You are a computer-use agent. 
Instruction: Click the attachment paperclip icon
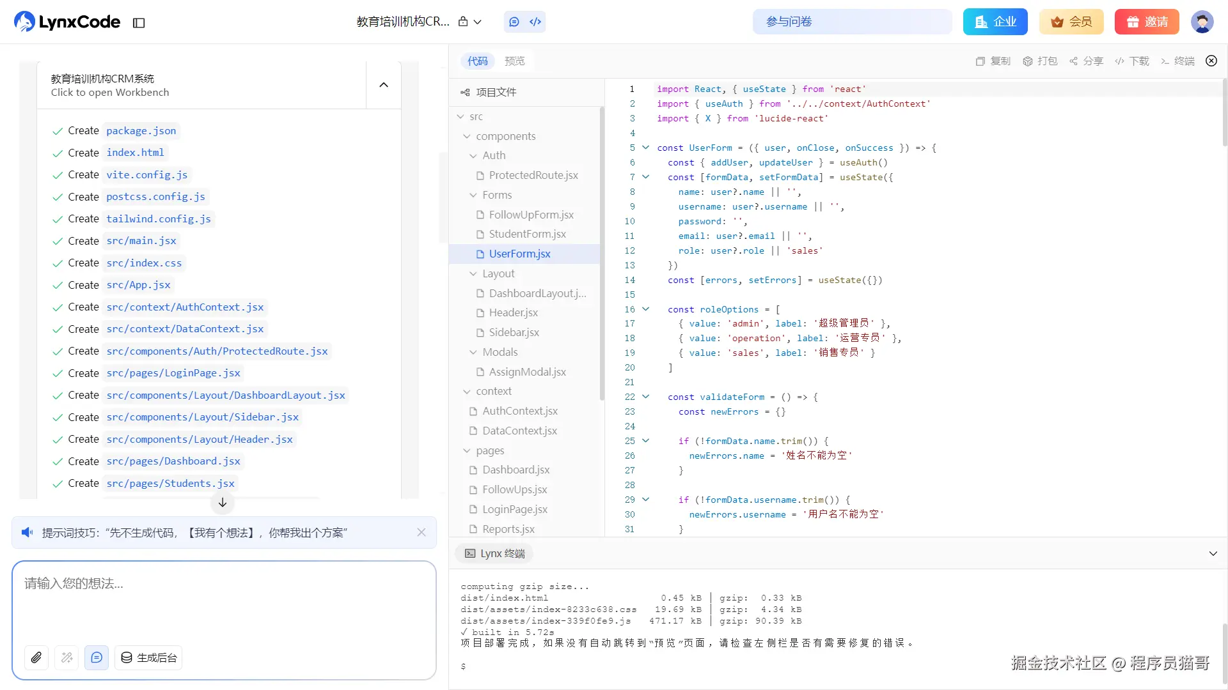point(36,657)
